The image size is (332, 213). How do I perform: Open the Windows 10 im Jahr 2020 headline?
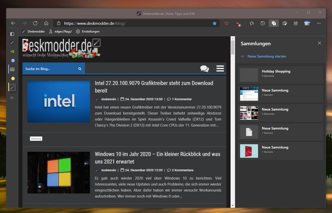pos(158,158)
